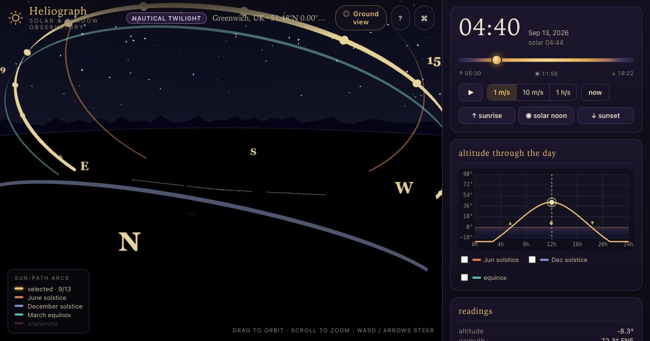The width and height of the screenshot is (650, 341).
Task: Click the Sep 13, 2026 date
Action: coord(549,33)
